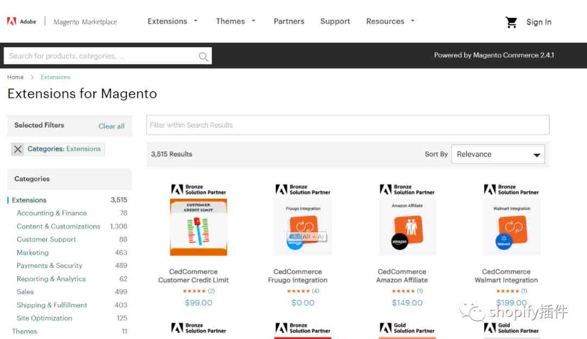This screenshot has width=587, height=339.
Task: Click Categories panel heading
Action: point(32,179)
